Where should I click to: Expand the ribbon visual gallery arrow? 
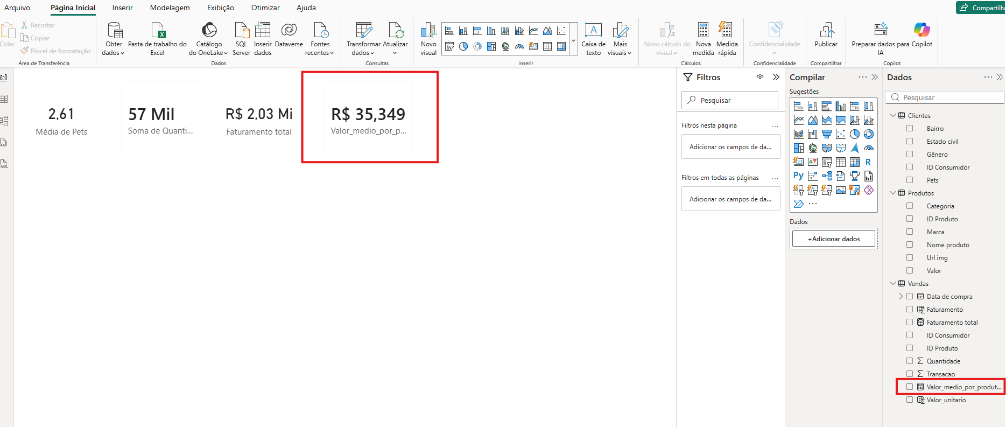point(573,40)
